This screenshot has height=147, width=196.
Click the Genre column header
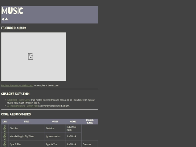[x=73, y=122]
